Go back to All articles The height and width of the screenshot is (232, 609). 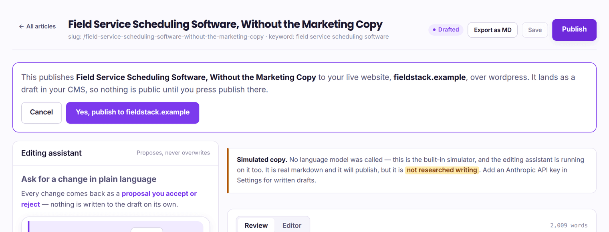click(37, 26)
